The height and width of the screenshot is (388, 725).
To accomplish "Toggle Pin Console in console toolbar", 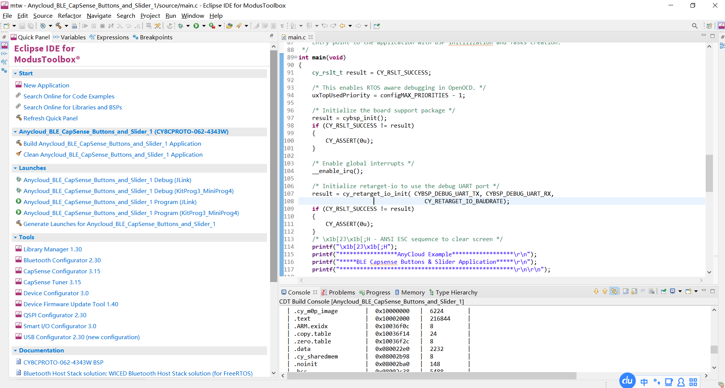I will tap(664, 291).
